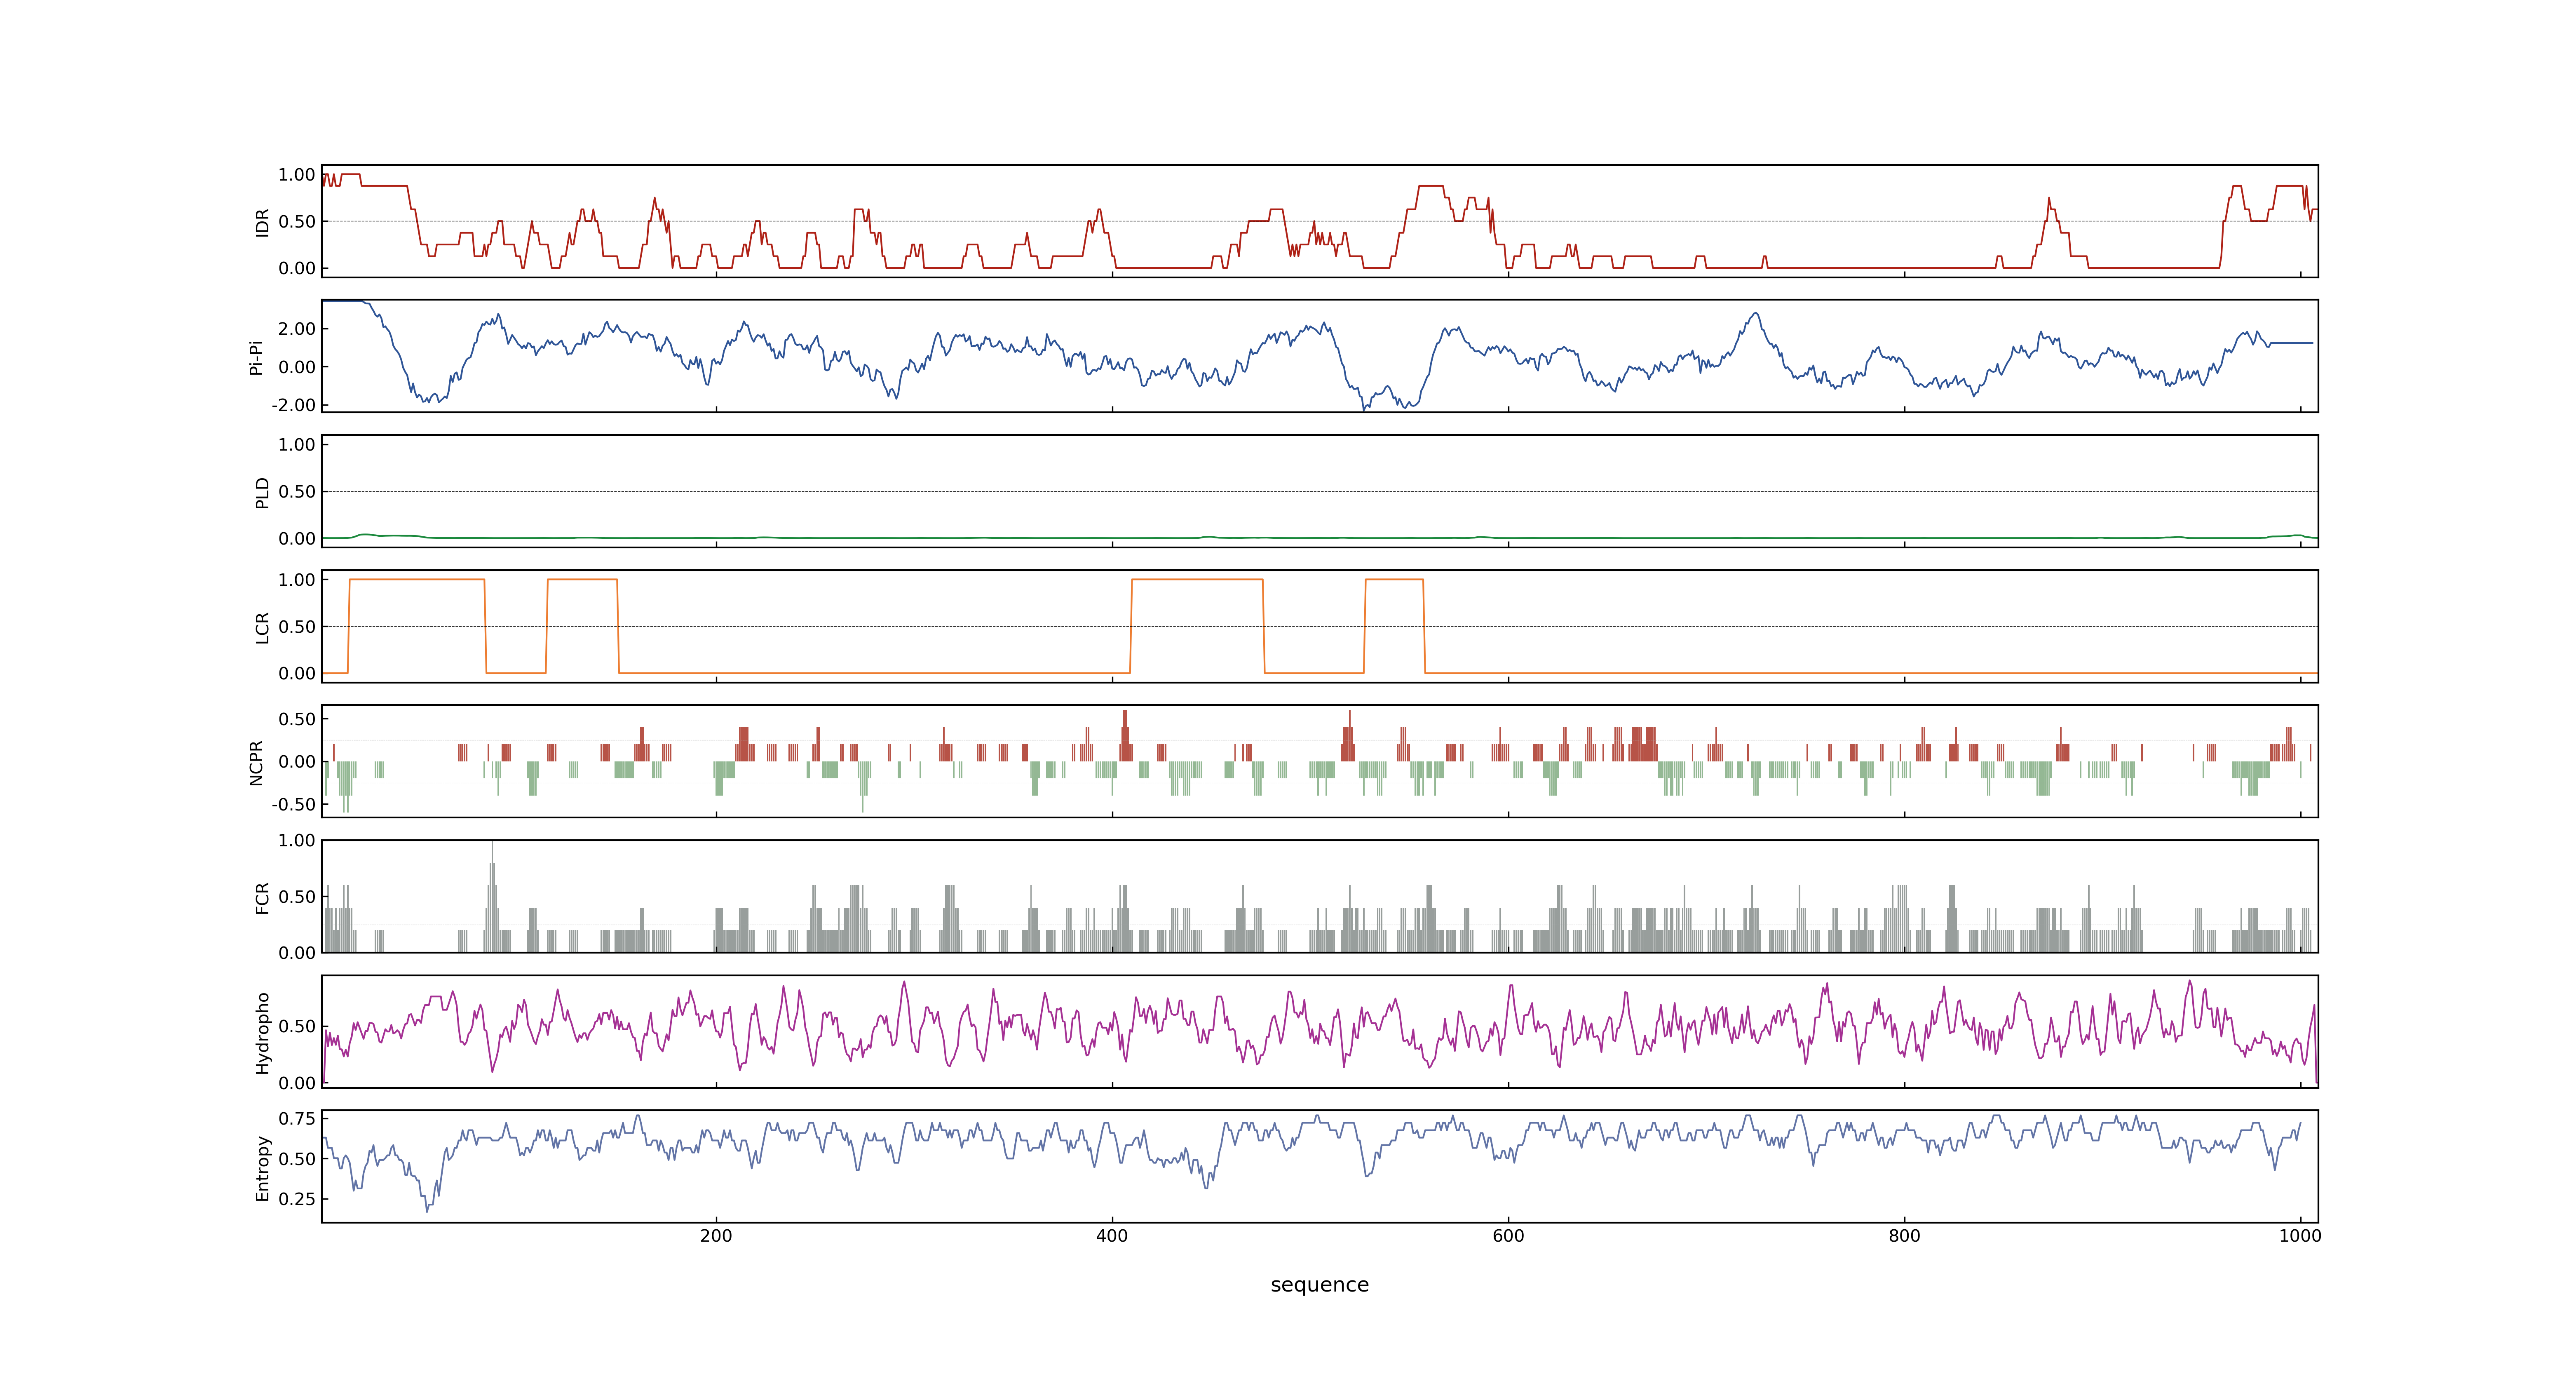Click the -0.50 tick of NCPR plot
Image resolution: width=2576 pixels, height=1374 pixels.
pyautogui.click(x=293, y=804)
